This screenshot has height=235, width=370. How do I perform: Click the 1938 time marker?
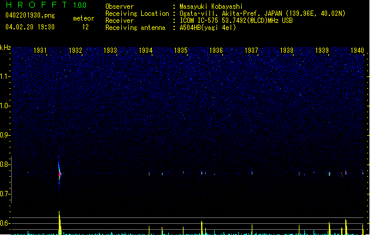coord(286,51)
